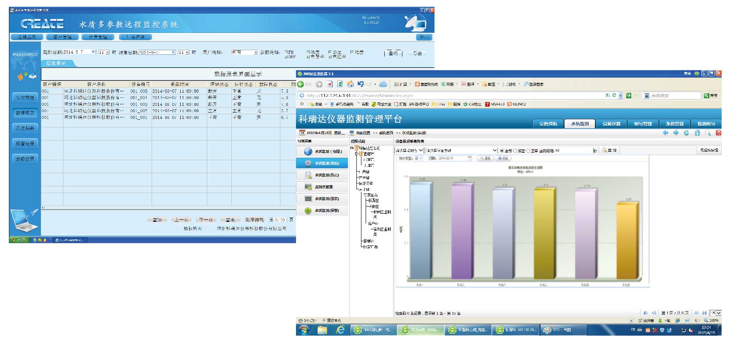The height and width of the screenshot is (339, 733).
Task: Select the 正常 radio button
Action: [x=528, y=151]
